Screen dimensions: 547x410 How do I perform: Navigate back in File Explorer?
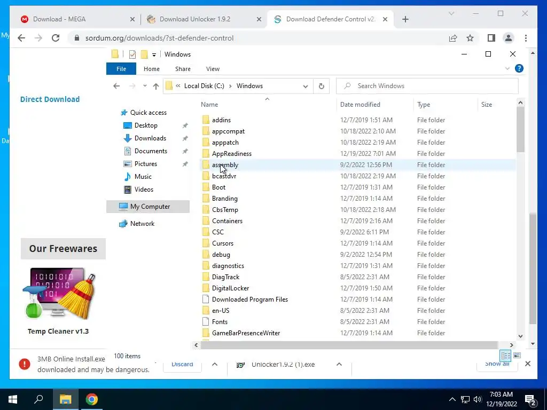point(116,86)
